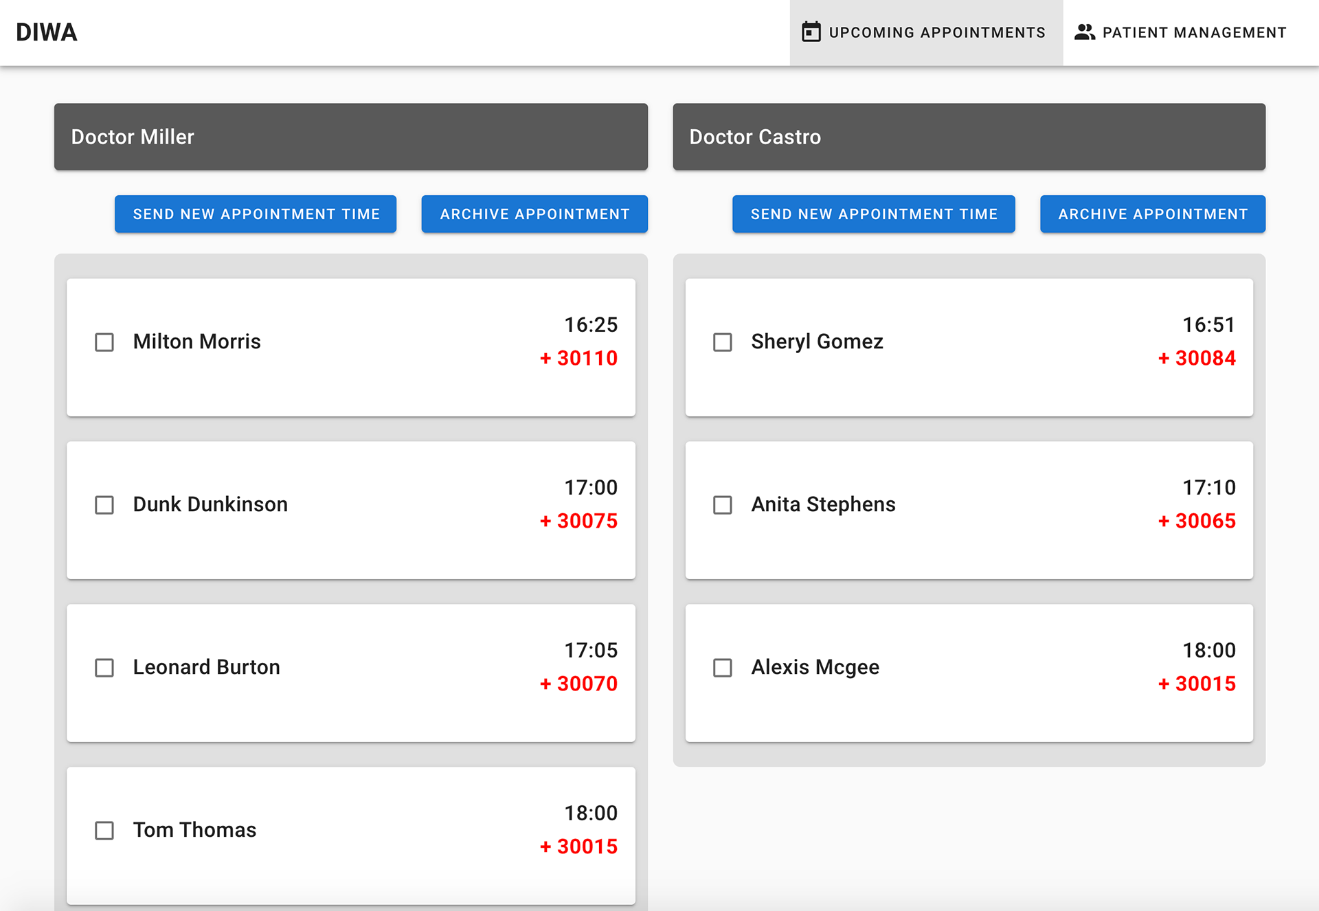Click the red + 30084 delay value
This screenshot has height=911, width=1319.
coord(1197,358)
